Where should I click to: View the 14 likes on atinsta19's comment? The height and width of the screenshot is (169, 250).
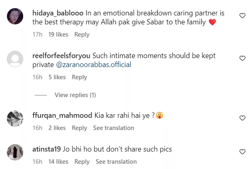tap(58, 162)
